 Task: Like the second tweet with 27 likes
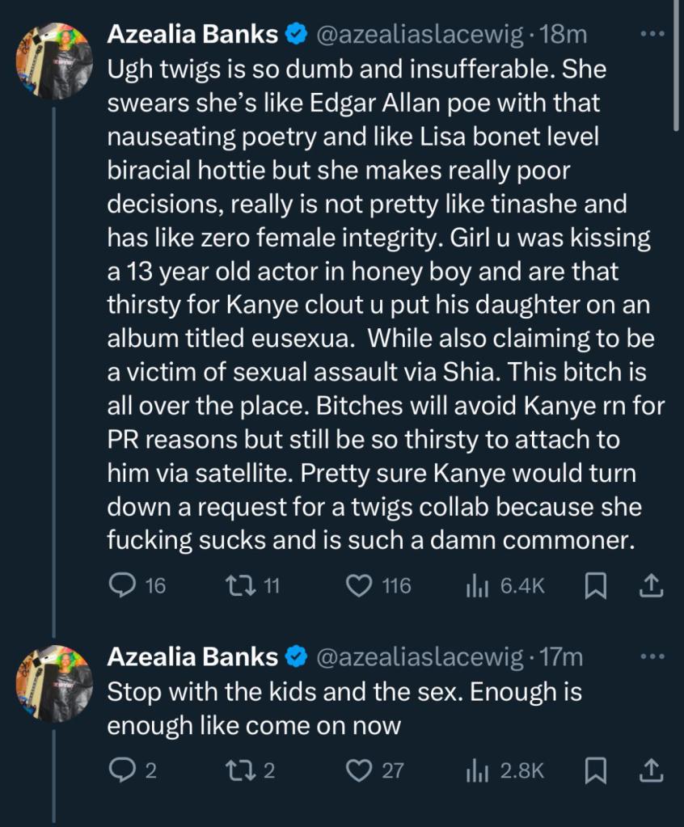(358, 770)
